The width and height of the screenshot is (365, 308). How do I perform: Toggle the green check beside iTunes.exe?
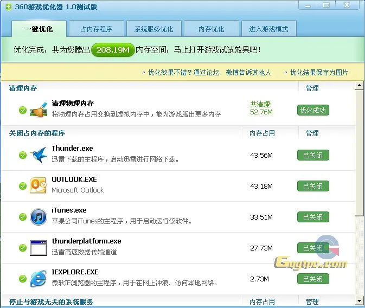click(23, 217)
